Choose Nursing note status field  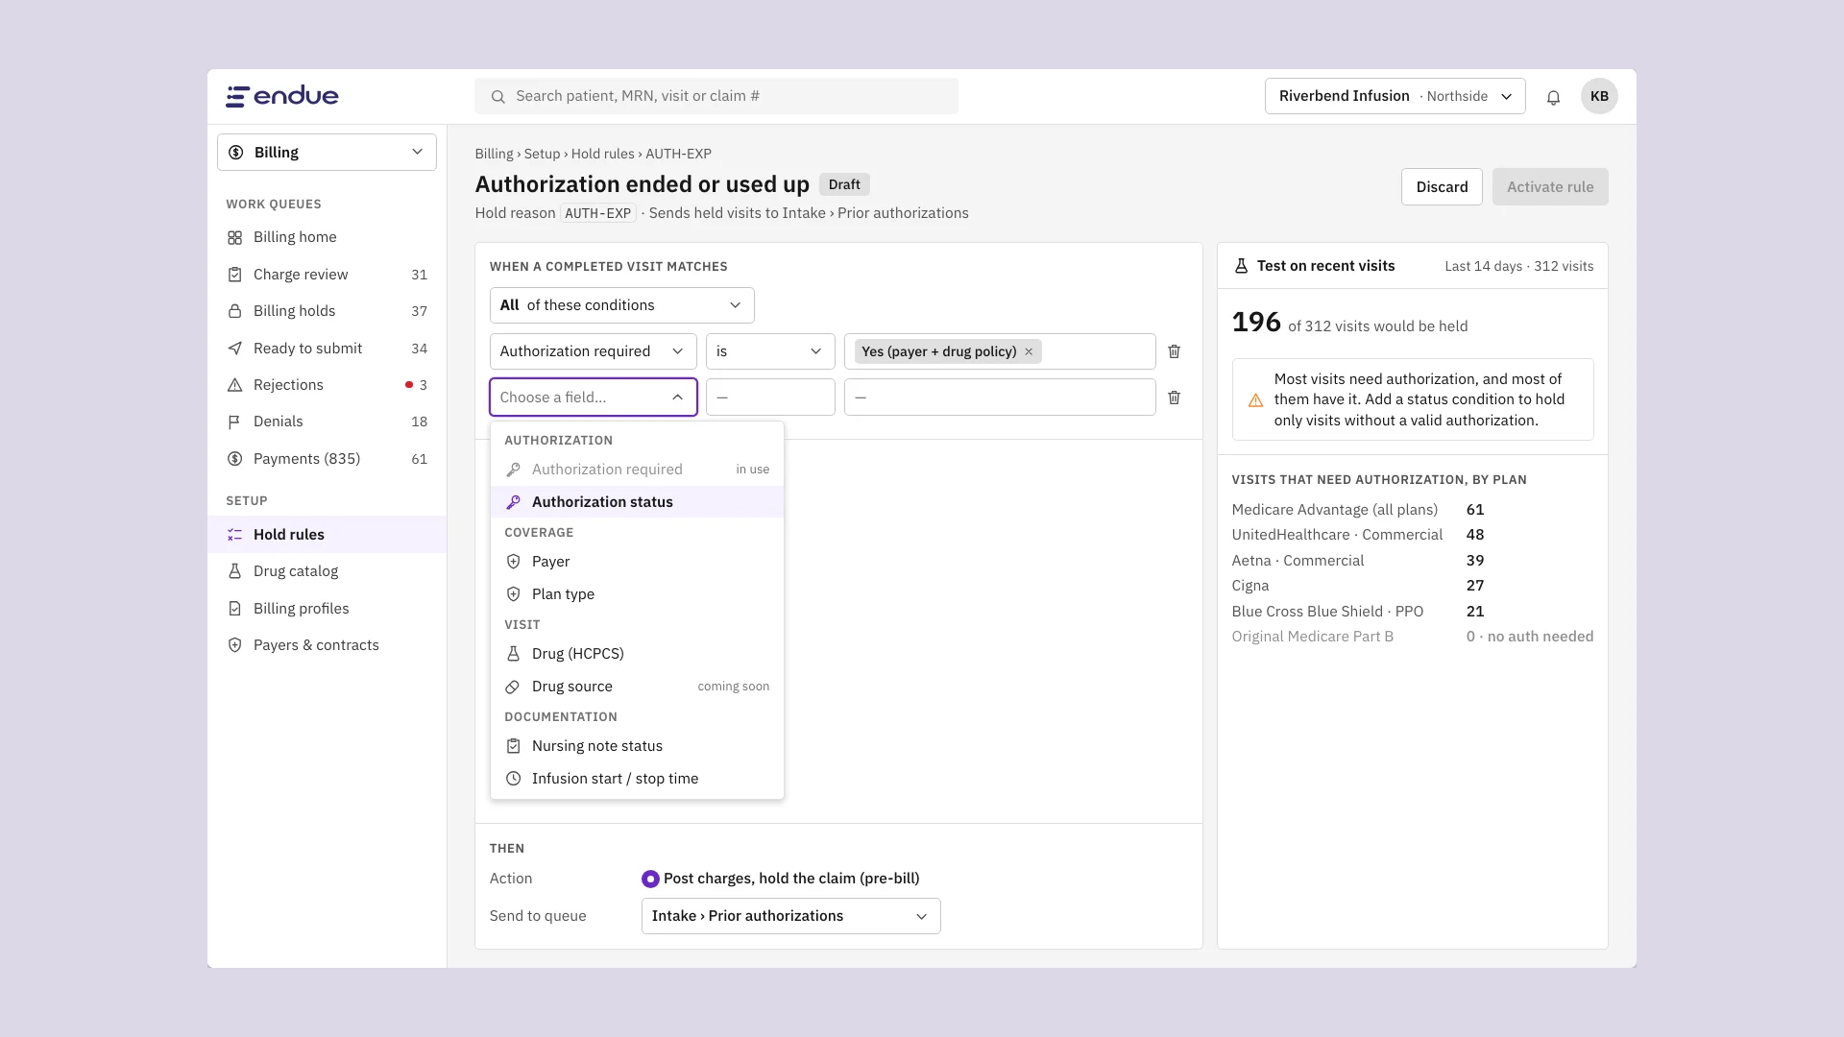(637, 746)
